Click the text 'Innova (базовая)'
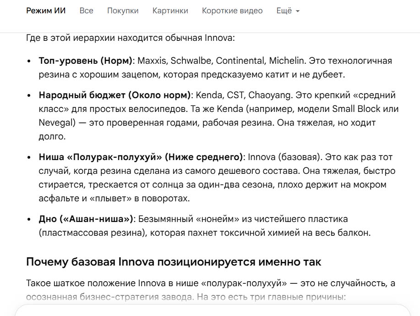Viewport: 420px width, 316px height. pyautogui.click(x=284, y=157)
